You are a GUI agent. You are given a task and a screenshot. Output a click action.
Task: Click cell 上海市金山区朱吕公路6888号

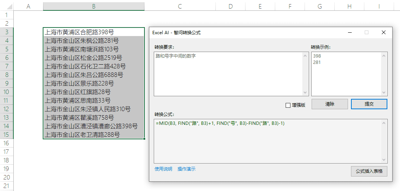[x=94, y=75]
